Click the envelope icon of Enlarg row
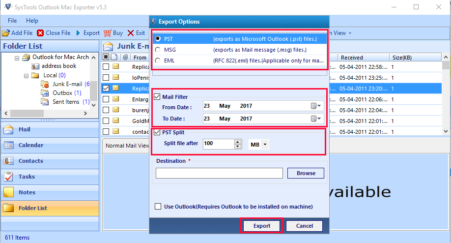This screenshot has width=451, height=243. [115, 99]
